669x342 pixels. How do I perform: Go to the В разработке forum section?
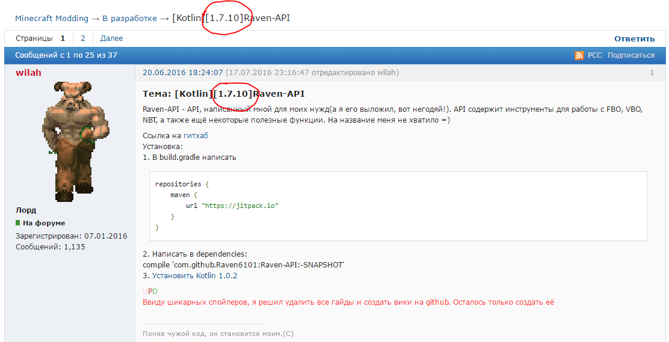click(x=130, y=19)
